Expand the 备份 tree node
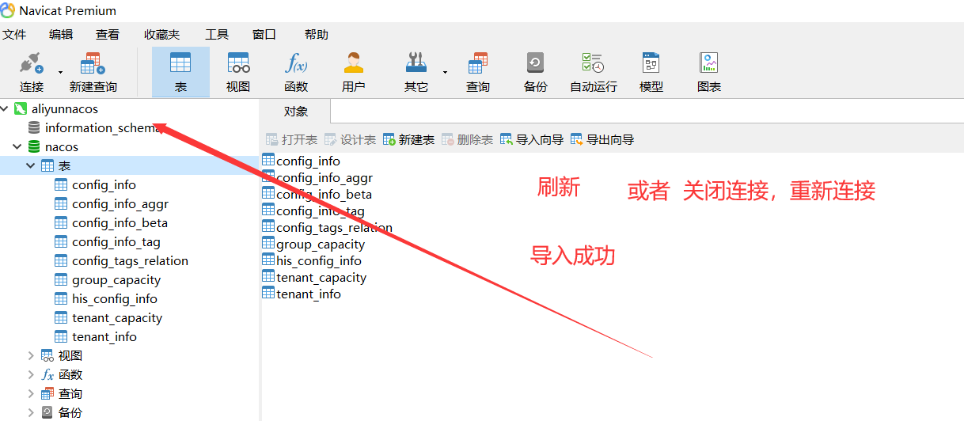Image resolution: width=964 pixels, height=421 pixels. point(31,412)
